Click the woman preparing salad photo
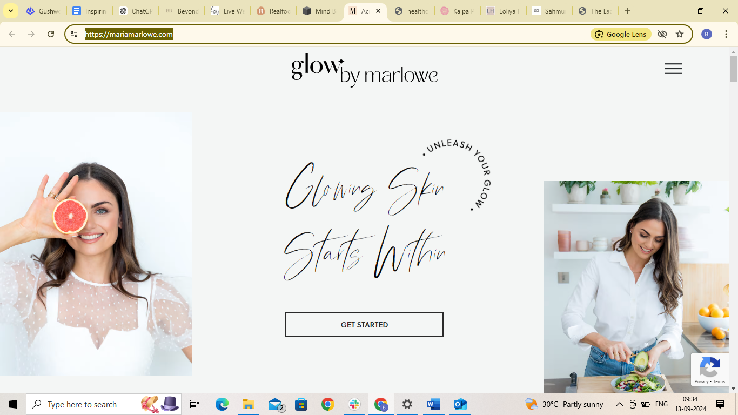738x415 pixels. 636,287
